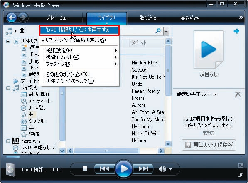
Task: Switch to the 取り込み tab
Action: (148, 18)
